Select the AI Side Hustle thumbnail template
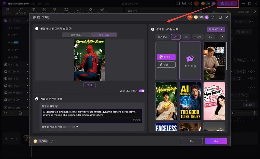The height and width of the screenshot is (159, 260). pyautogui.click(x=190, y=101)
